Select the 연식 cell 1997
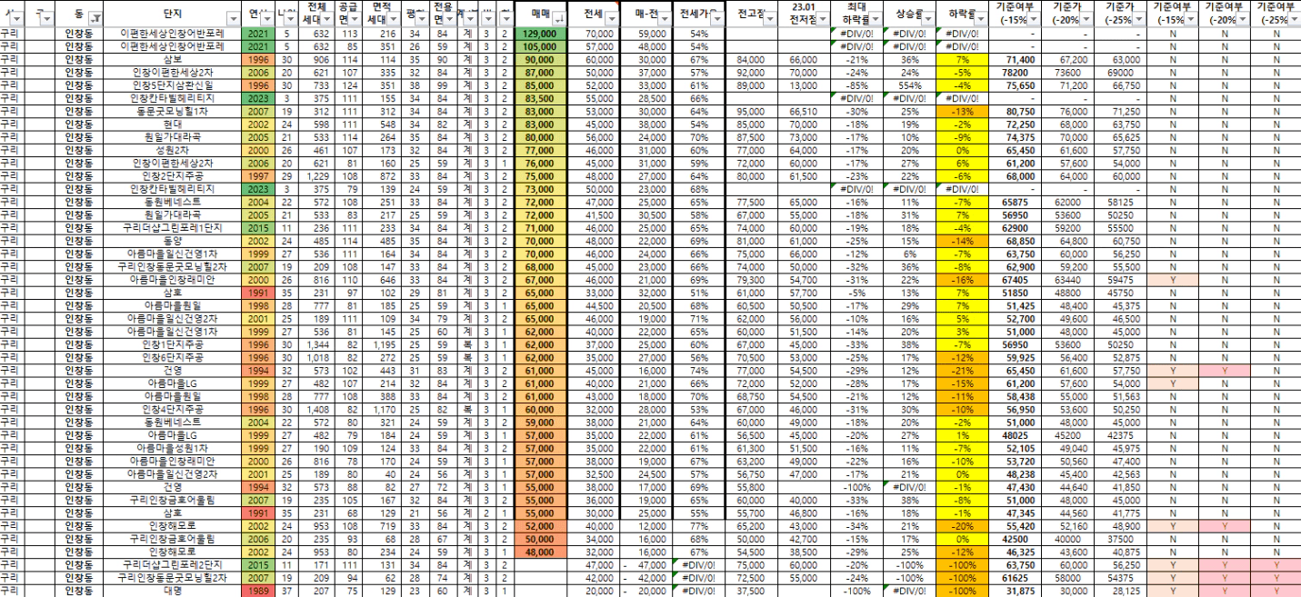1301x597 pixels. [258, 176]
